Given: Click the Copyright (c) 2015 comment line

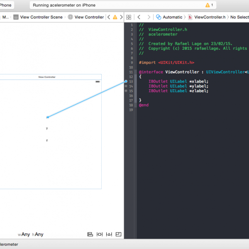Looking at the screenshot, I should [193, 49].
